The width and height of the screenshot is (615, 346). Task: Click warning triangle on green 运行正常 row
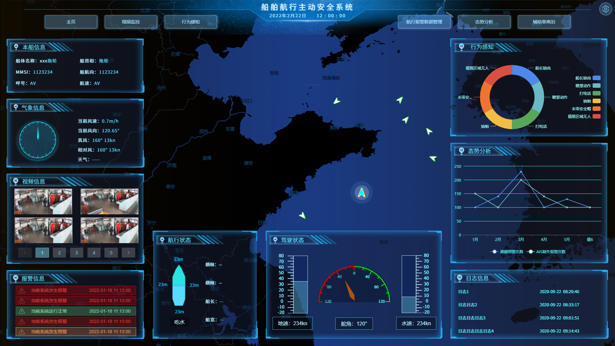point(22,311)
